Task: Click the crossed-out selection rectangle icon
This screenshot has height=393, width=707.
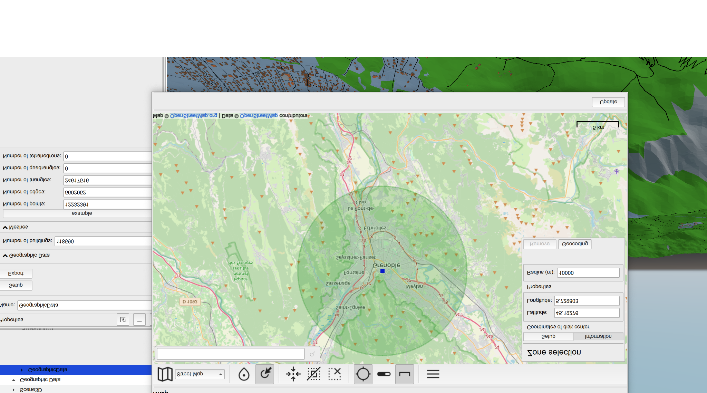Action: [x=314, y=374]
